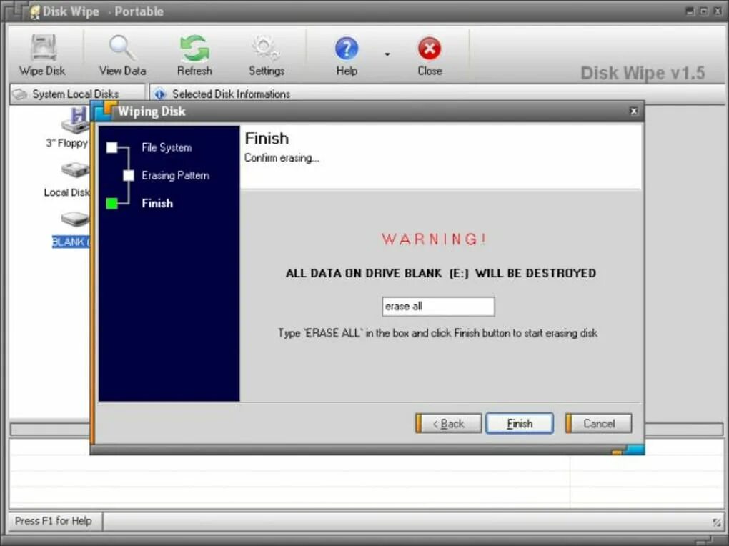729x546 pixels.
Task: Click the 'Type ERASE ALL' instruction text
Action: [437, 333]
